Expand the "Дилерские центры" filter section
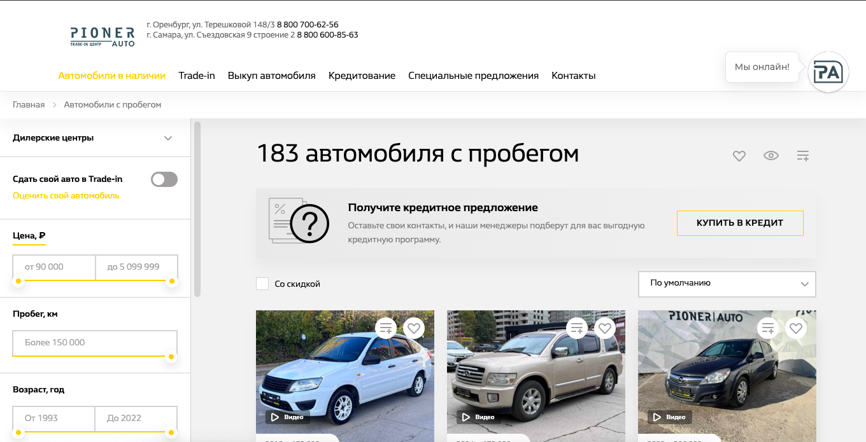The width and height of the screenshot is (866, 442). click(x=93, y=138)
